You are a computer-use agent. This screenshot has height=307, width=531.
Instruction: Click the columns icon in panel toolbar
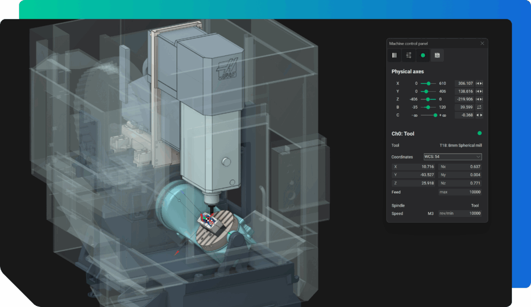coord(394,55)
